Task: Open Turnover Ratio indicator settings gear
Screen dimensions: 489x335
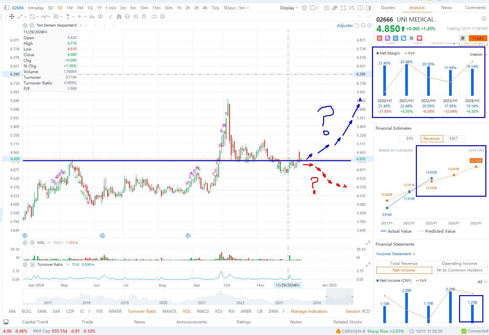Action: [25, 265]
